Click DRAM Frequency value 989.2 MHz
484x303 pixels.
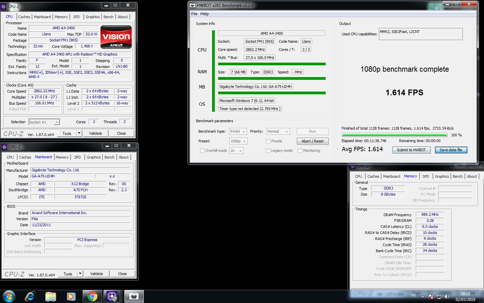[x=430, y=214]
